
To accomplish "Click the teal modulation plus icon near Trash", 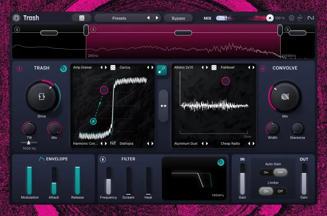I will (x=64, y=68).
